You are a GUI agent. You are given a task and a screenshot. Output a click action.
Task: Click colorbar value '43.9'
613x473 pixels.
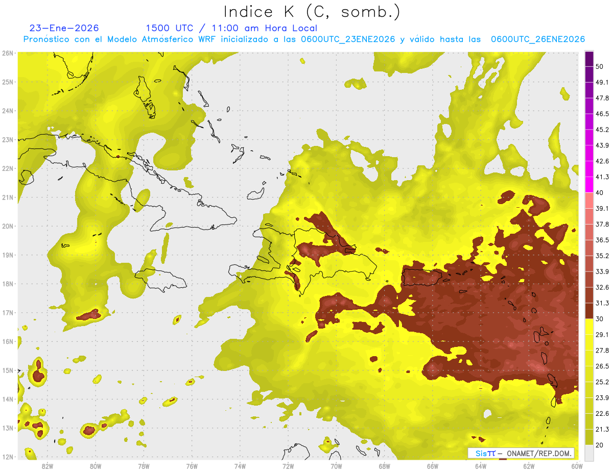(602, 145)
